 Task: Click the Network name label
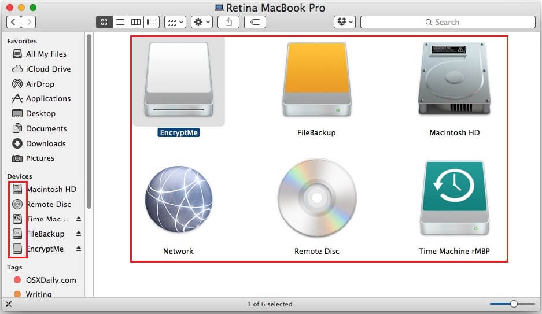point(178,251)
